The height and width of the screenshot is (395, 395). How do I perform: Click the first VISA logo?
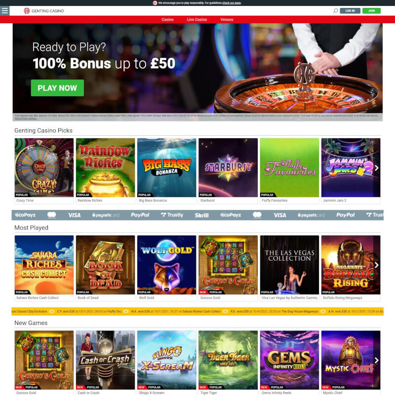tap(75, 215)
